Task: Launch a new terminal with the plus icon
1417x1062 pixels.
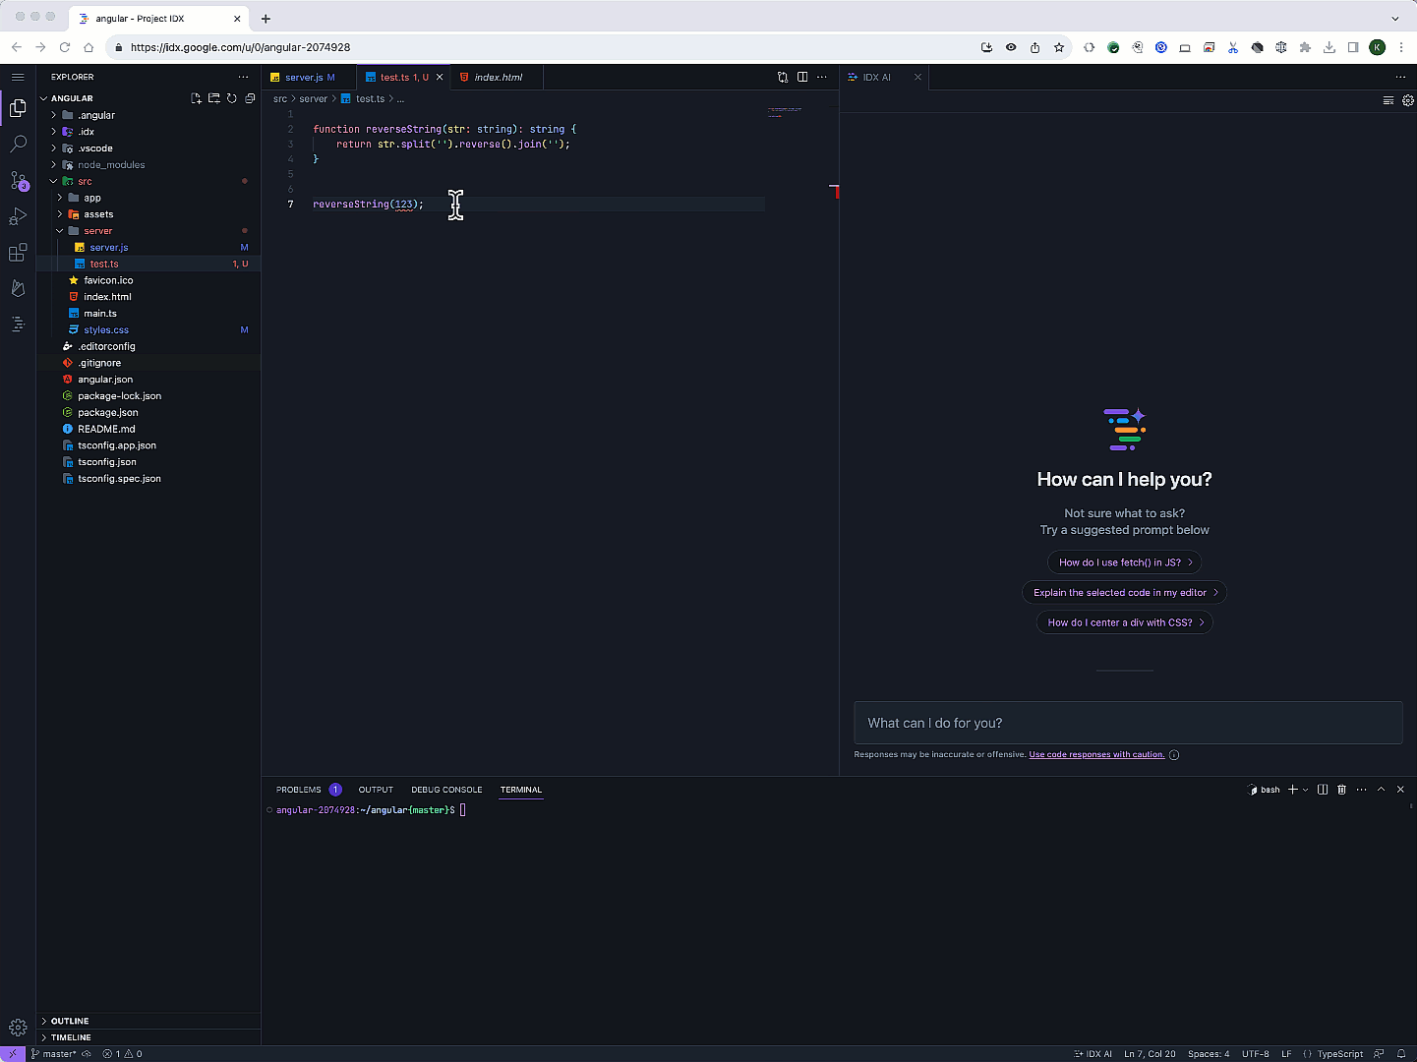Action: point(1293,790)
